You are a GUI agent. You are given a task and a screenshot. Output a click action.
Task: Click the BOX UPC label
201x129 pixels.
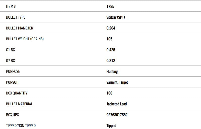[x=12, y=115]
